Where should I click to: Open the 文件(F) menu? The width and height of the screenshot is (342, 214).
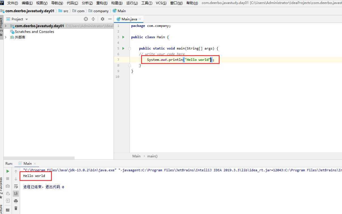12,3
